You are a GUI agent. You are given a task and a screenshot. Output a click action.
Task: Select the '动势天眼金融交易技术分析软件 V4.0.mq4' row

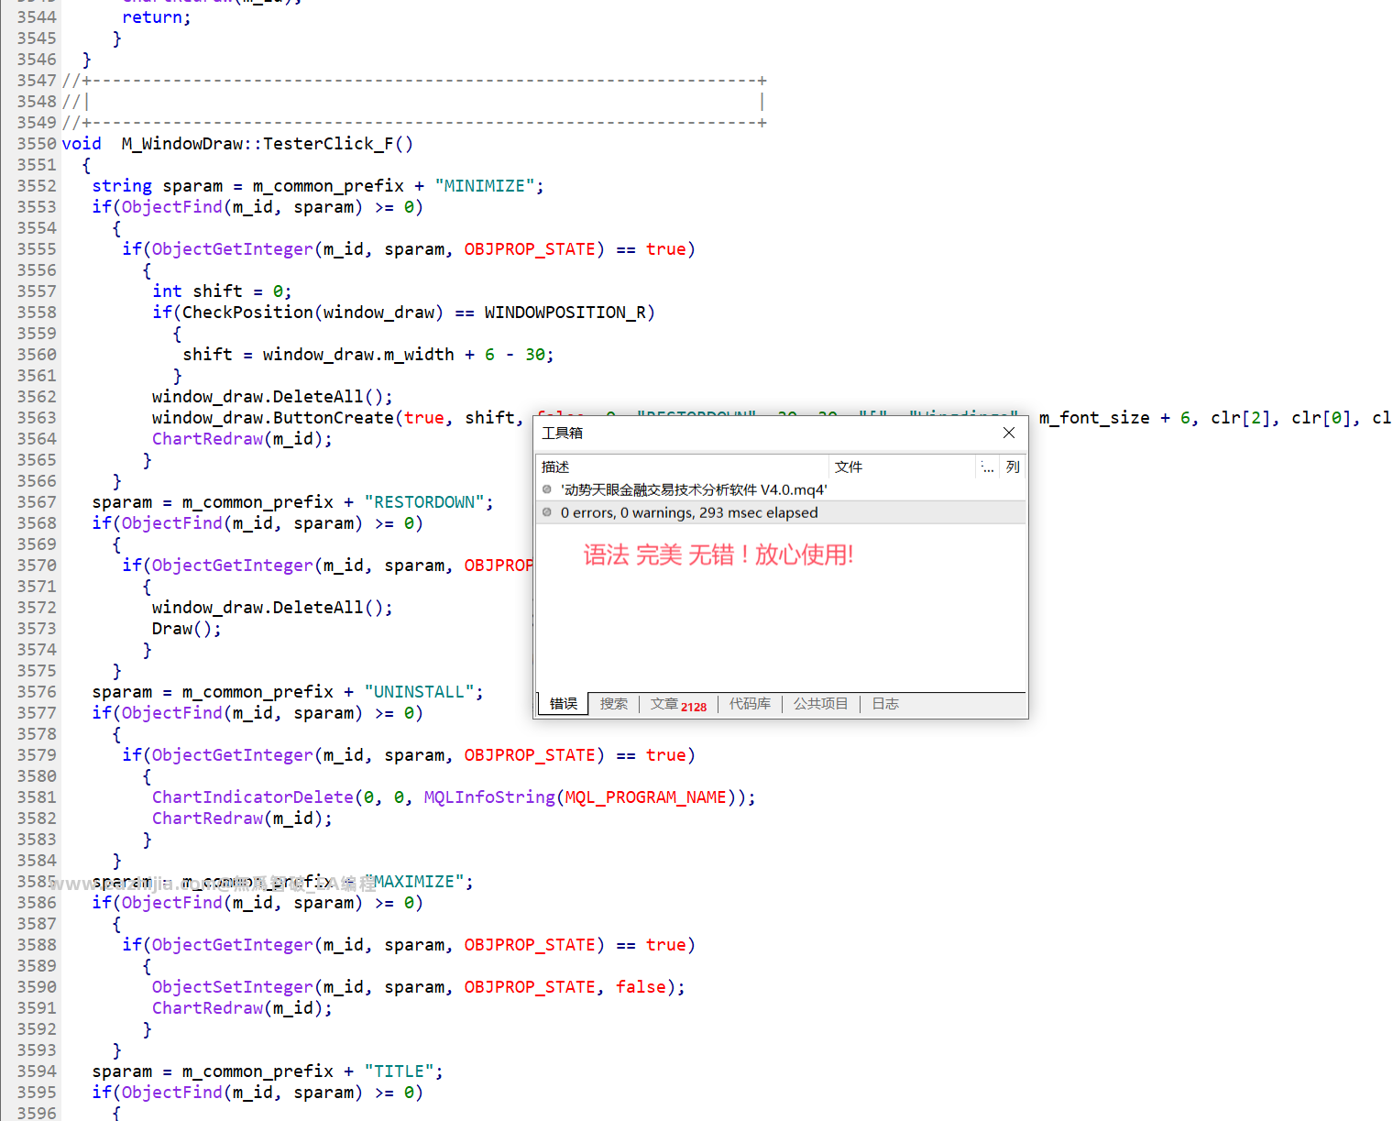(x=780, y=489)
